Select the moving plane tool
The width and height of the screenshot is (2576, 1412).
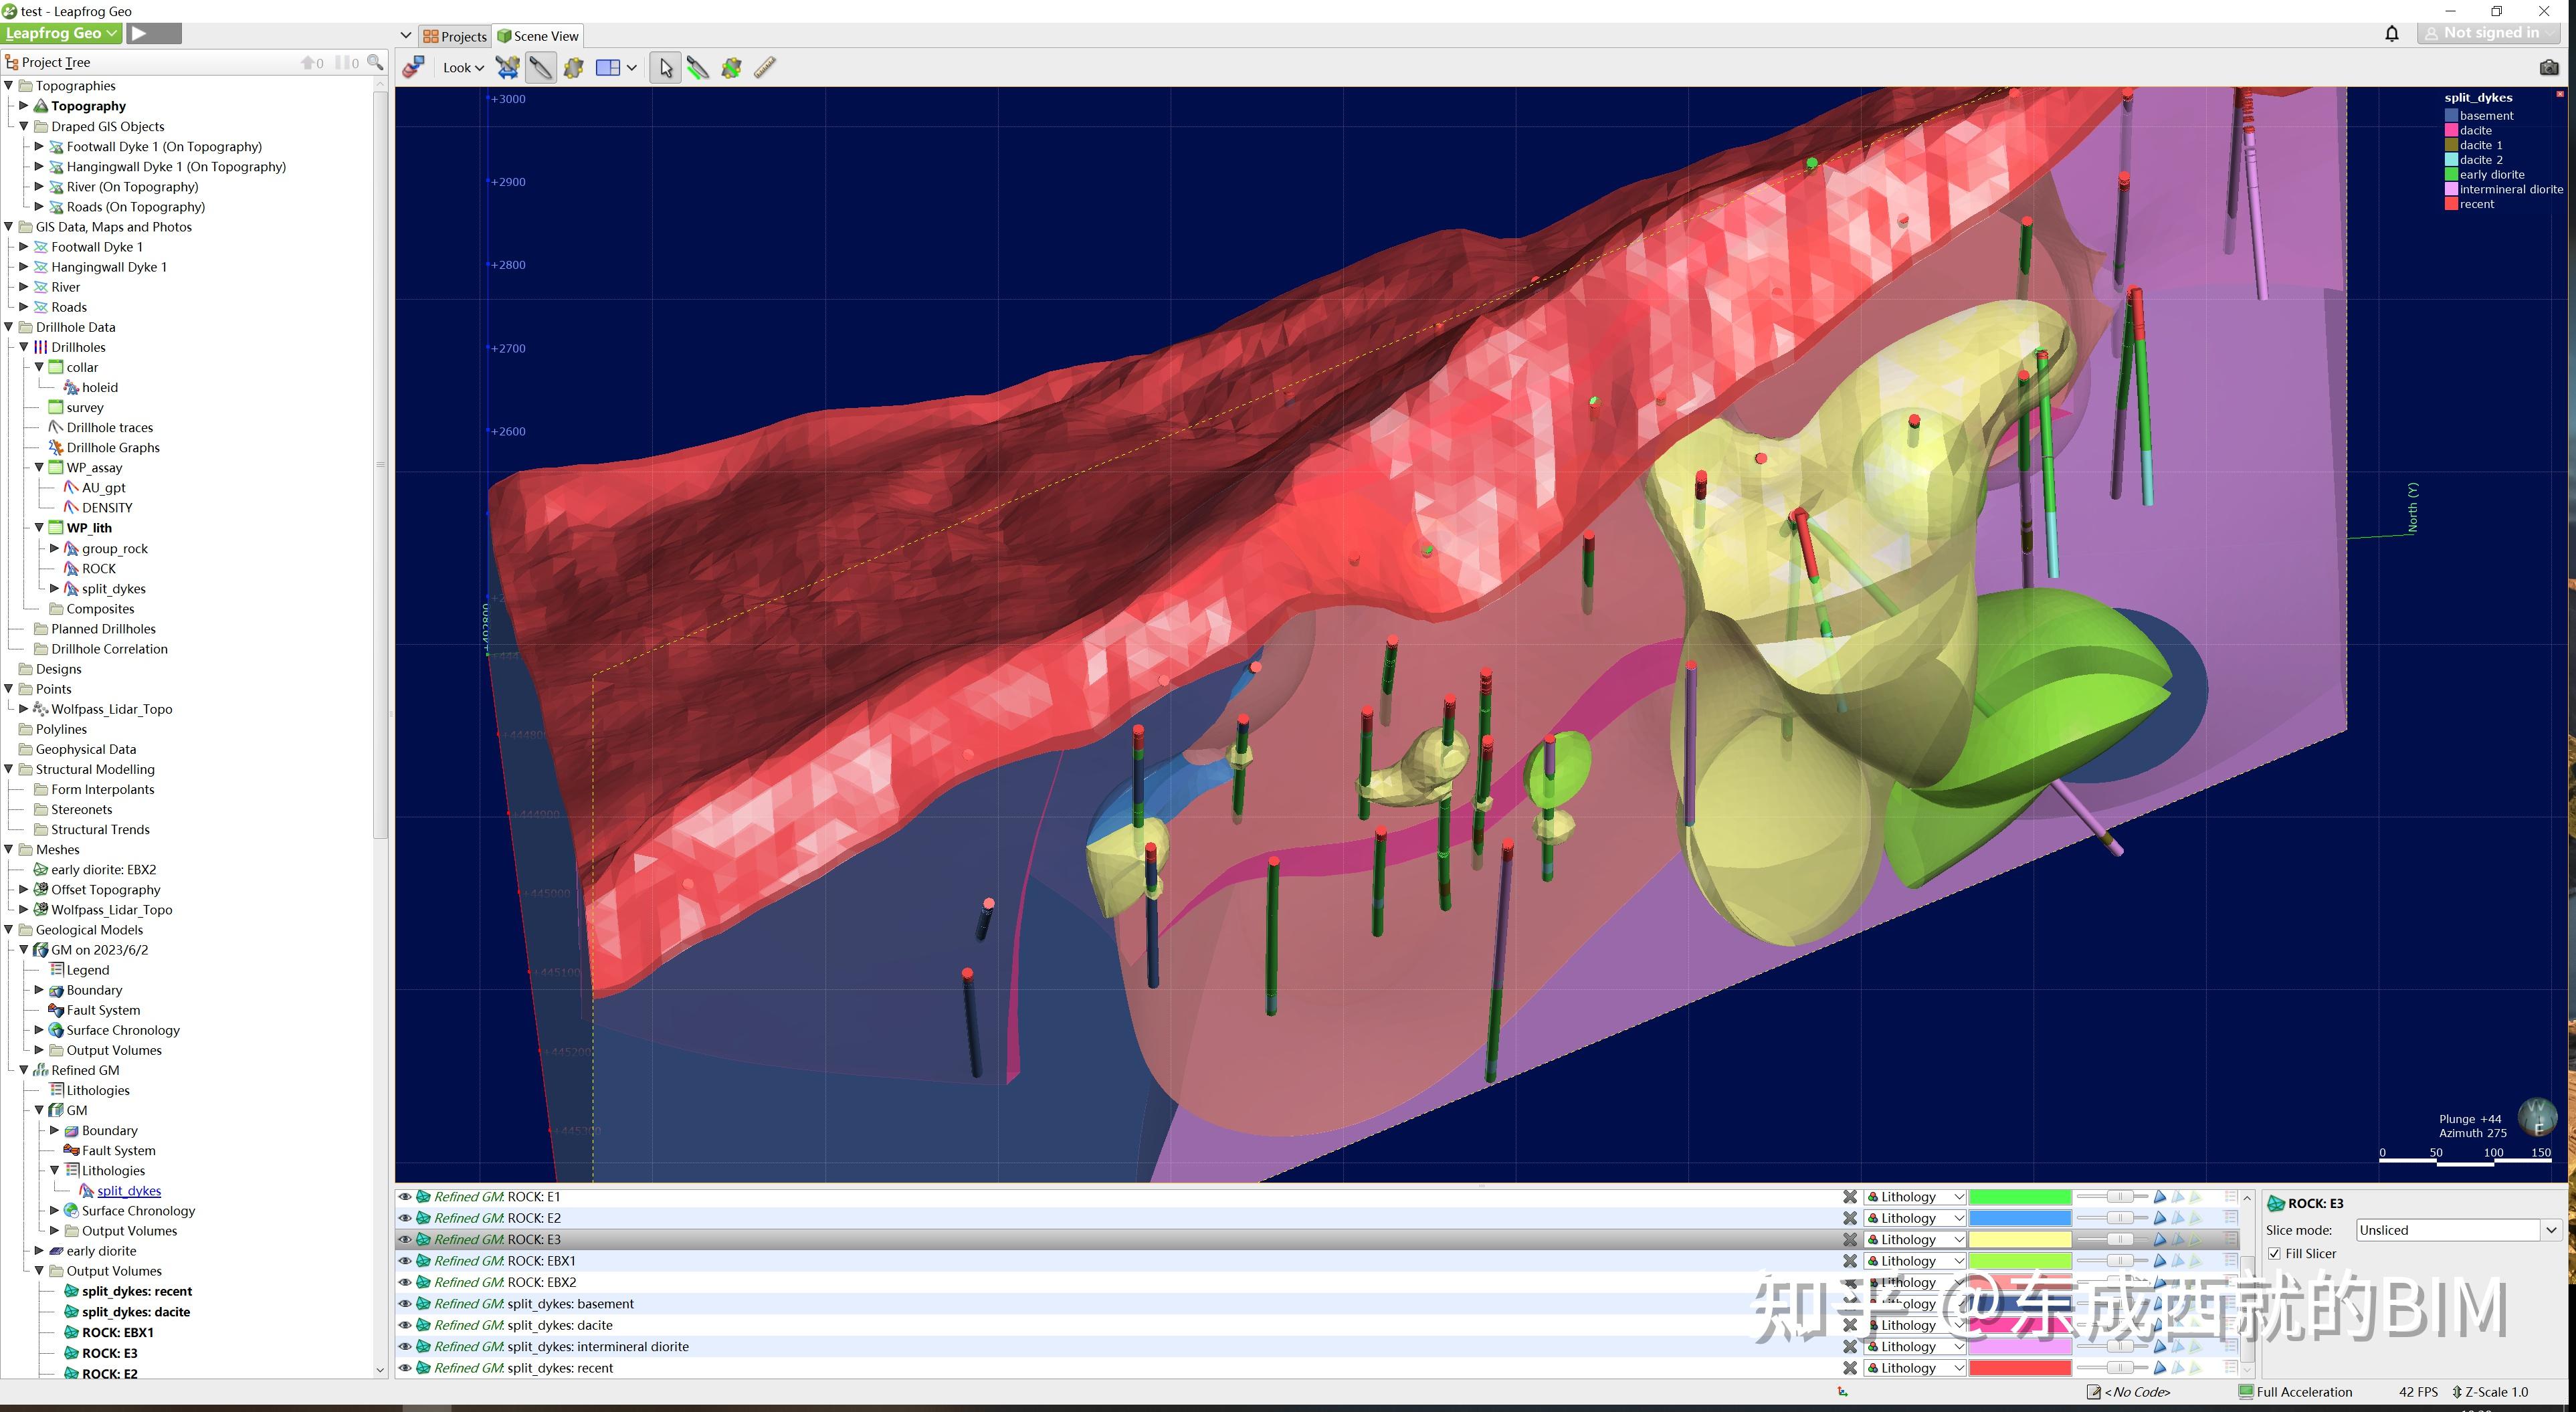573,68
